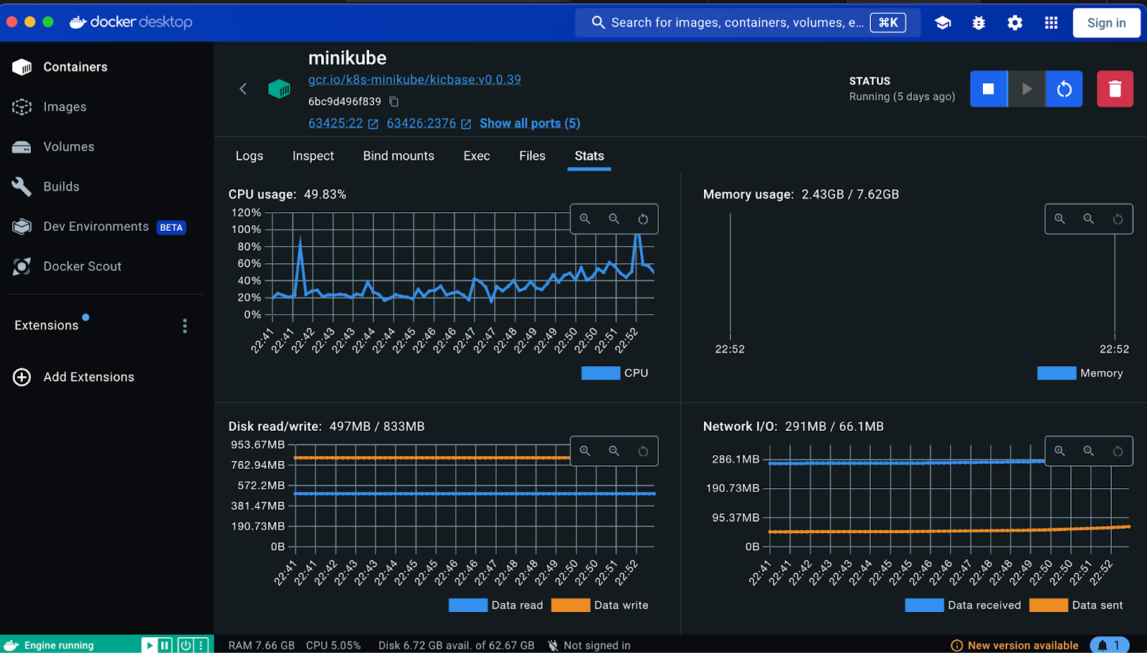Click the search bar for images and containers
1147x653 pixels.
[748, 23]
